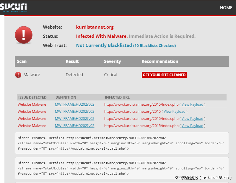Click the Detected result cell
The height and width of the screenshot is (183, 236).
[74, 75]
